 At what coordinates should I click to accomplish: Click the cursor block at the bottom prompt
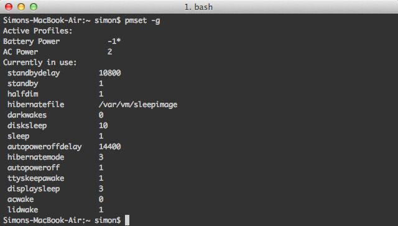click(x=127, y=220)
